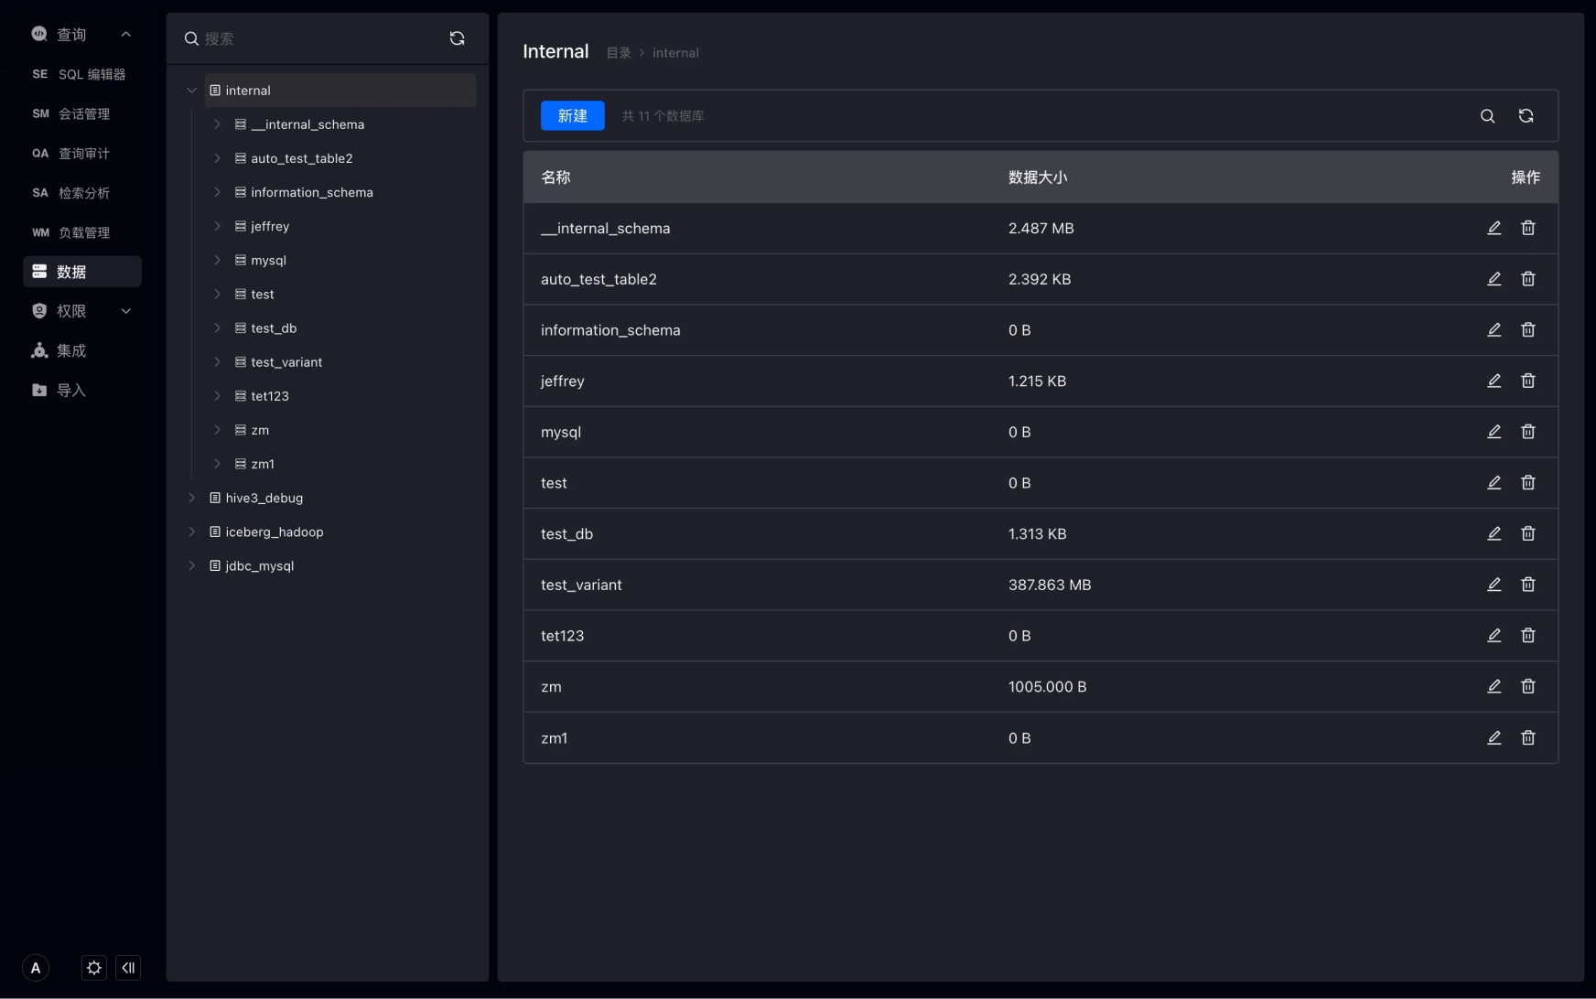Click edit icon on test row

pyautogui.click(x=1494, y=483)
